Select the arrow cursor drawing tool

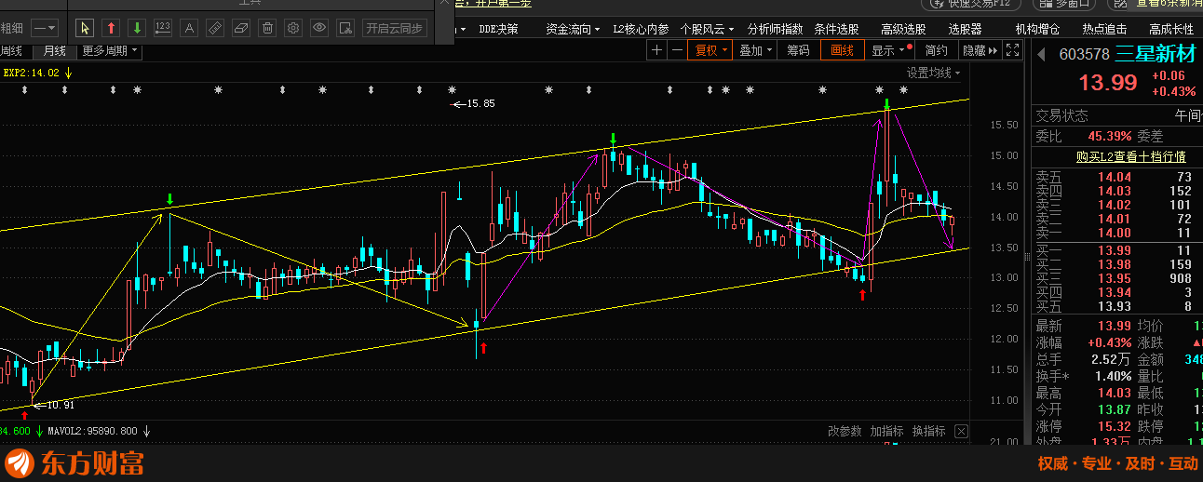(85, 28)
